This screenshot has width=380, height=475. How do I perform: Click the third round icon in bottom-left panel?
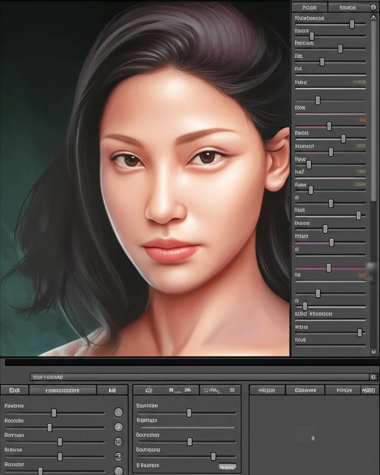point(118,442)
